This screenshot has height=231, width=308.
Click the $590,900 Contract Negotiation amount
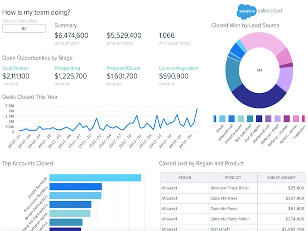(174, 76)
